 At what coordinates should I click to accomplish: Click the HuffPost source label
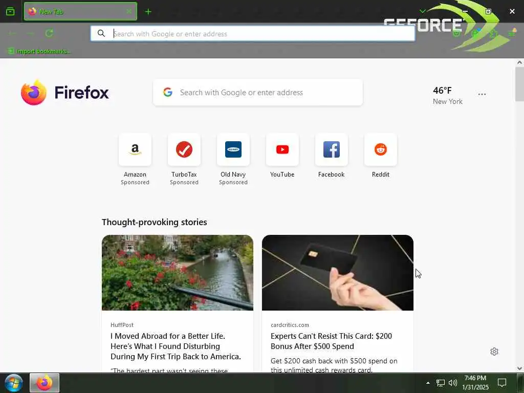tap(122, 325)
